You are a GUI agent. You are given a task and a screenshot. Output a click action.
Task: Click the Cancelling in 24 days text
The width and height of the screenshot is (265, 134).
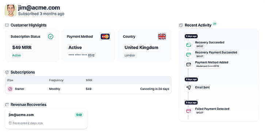[154, 89]
